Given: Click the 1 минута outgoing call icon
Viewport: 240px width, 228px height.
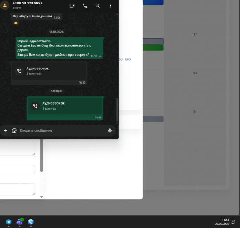Looking at the screenshot, I should point(35,106).
